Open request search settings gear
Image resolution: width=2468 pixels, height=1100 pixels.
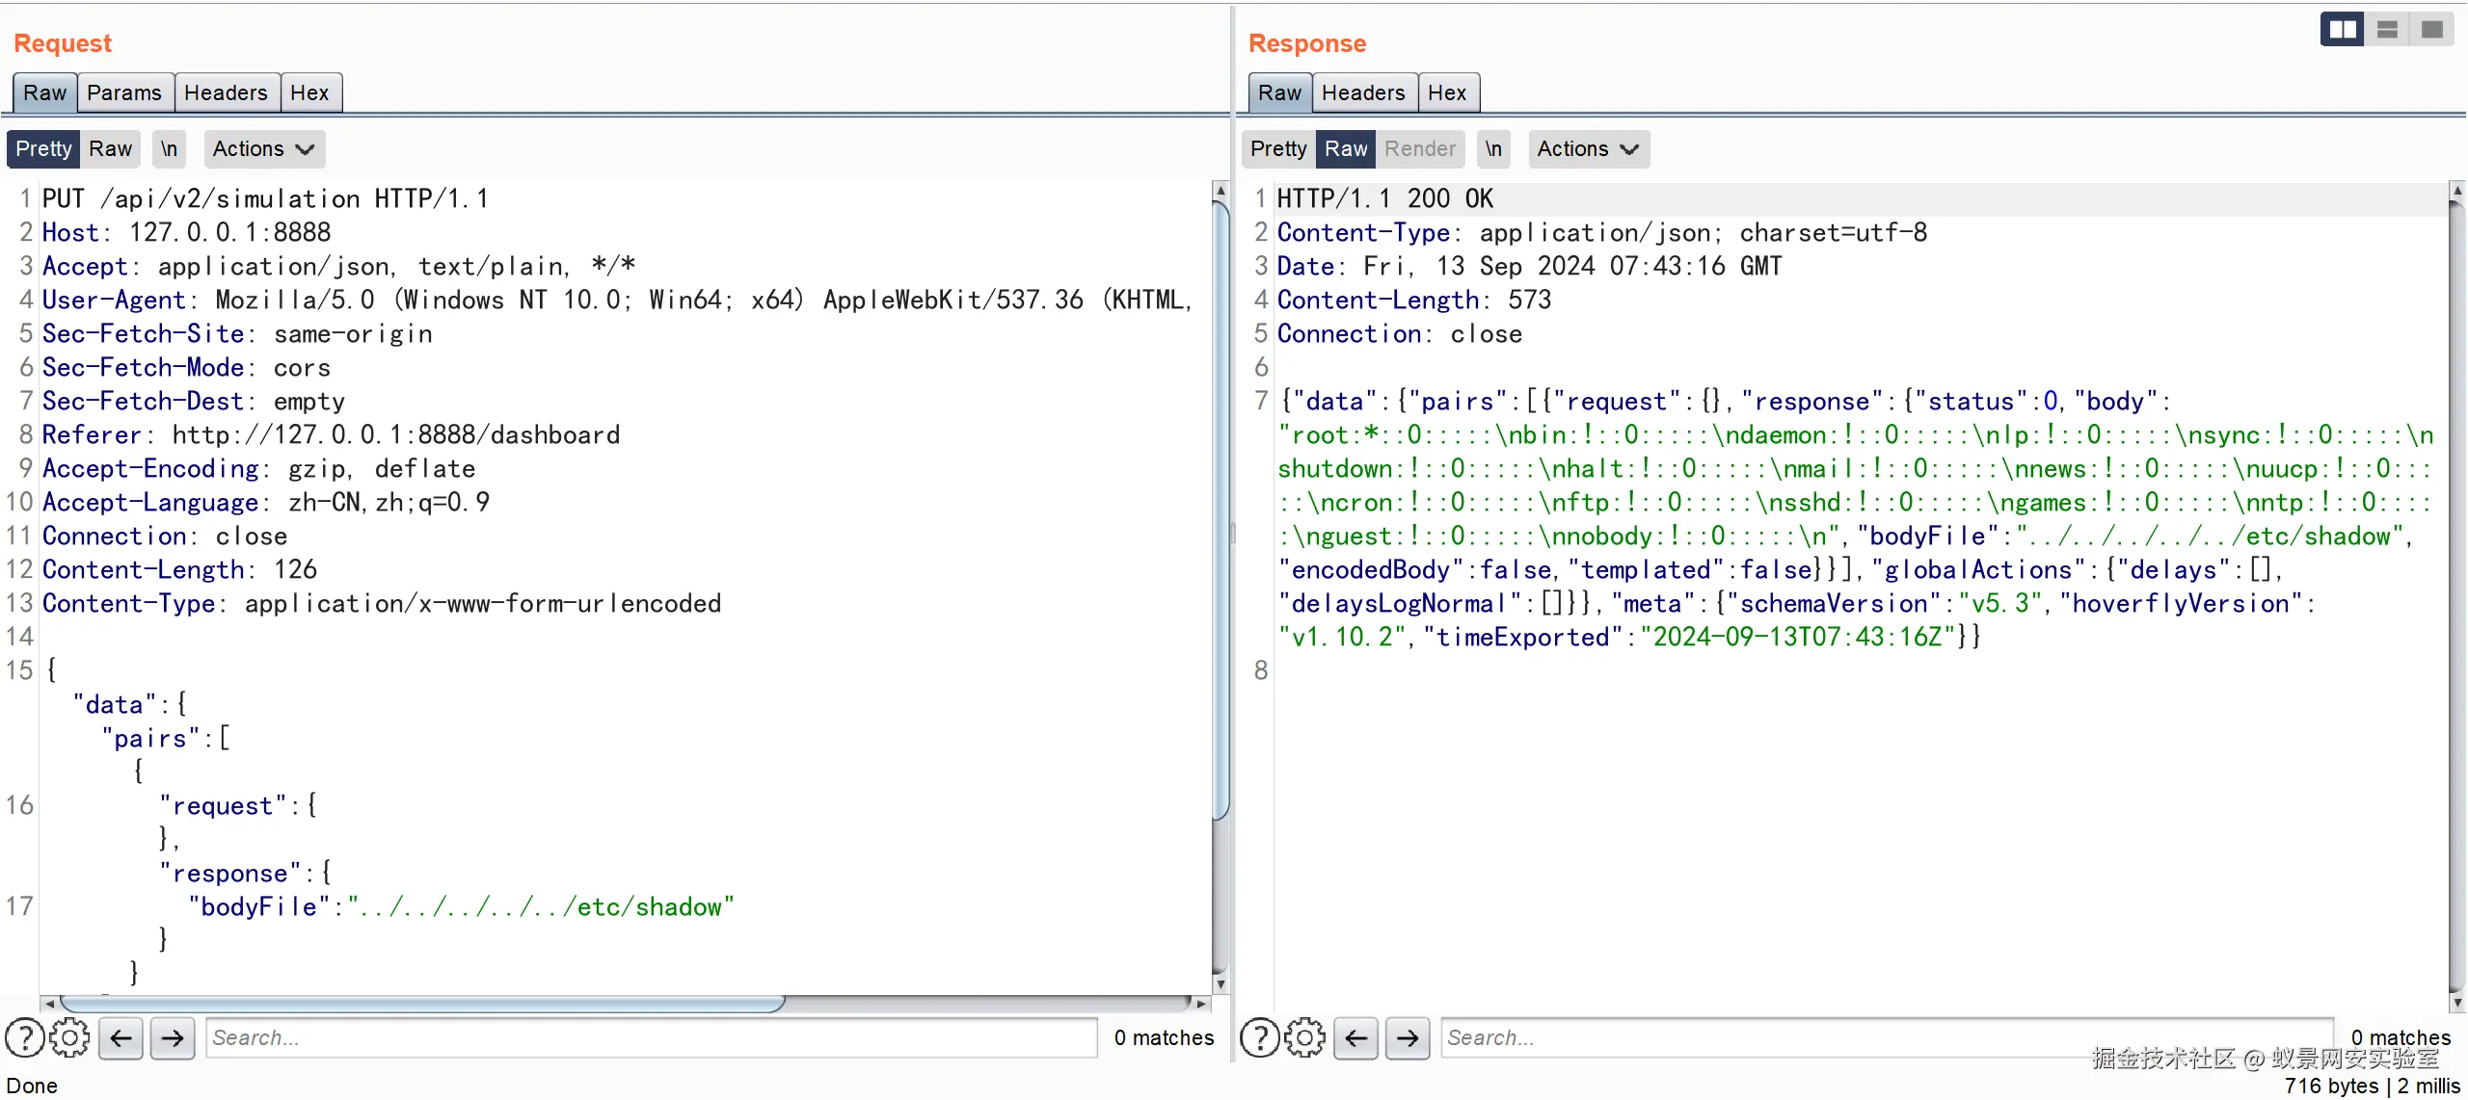coord(69,1037)
